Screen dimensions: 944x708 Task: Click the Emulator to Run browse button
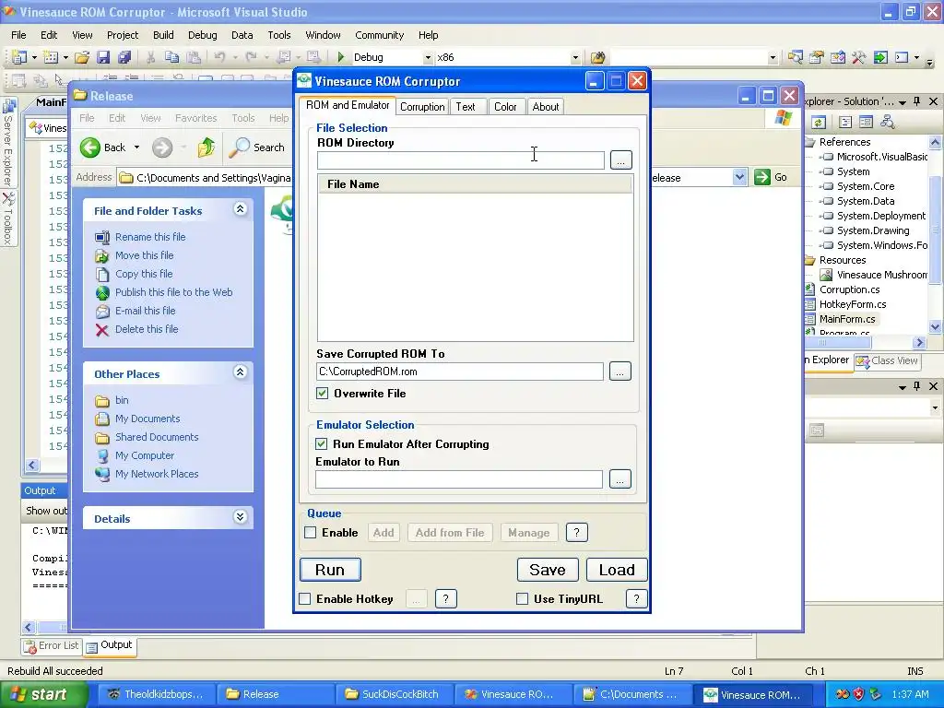[x=620, y=479]
